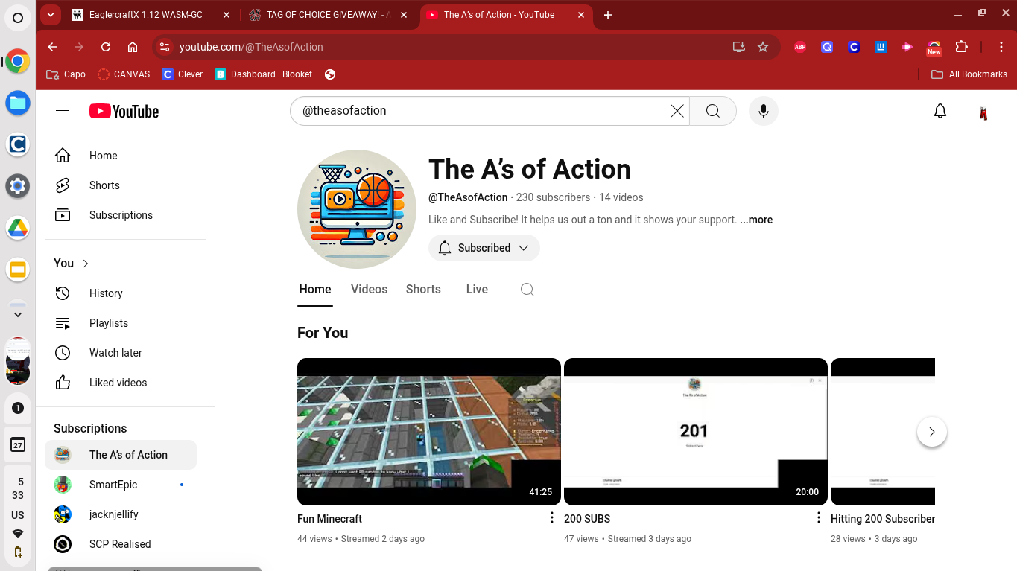Open the Chrome three-dot menu
This screenshot has height=571, width=1017.
point(1001,47)
